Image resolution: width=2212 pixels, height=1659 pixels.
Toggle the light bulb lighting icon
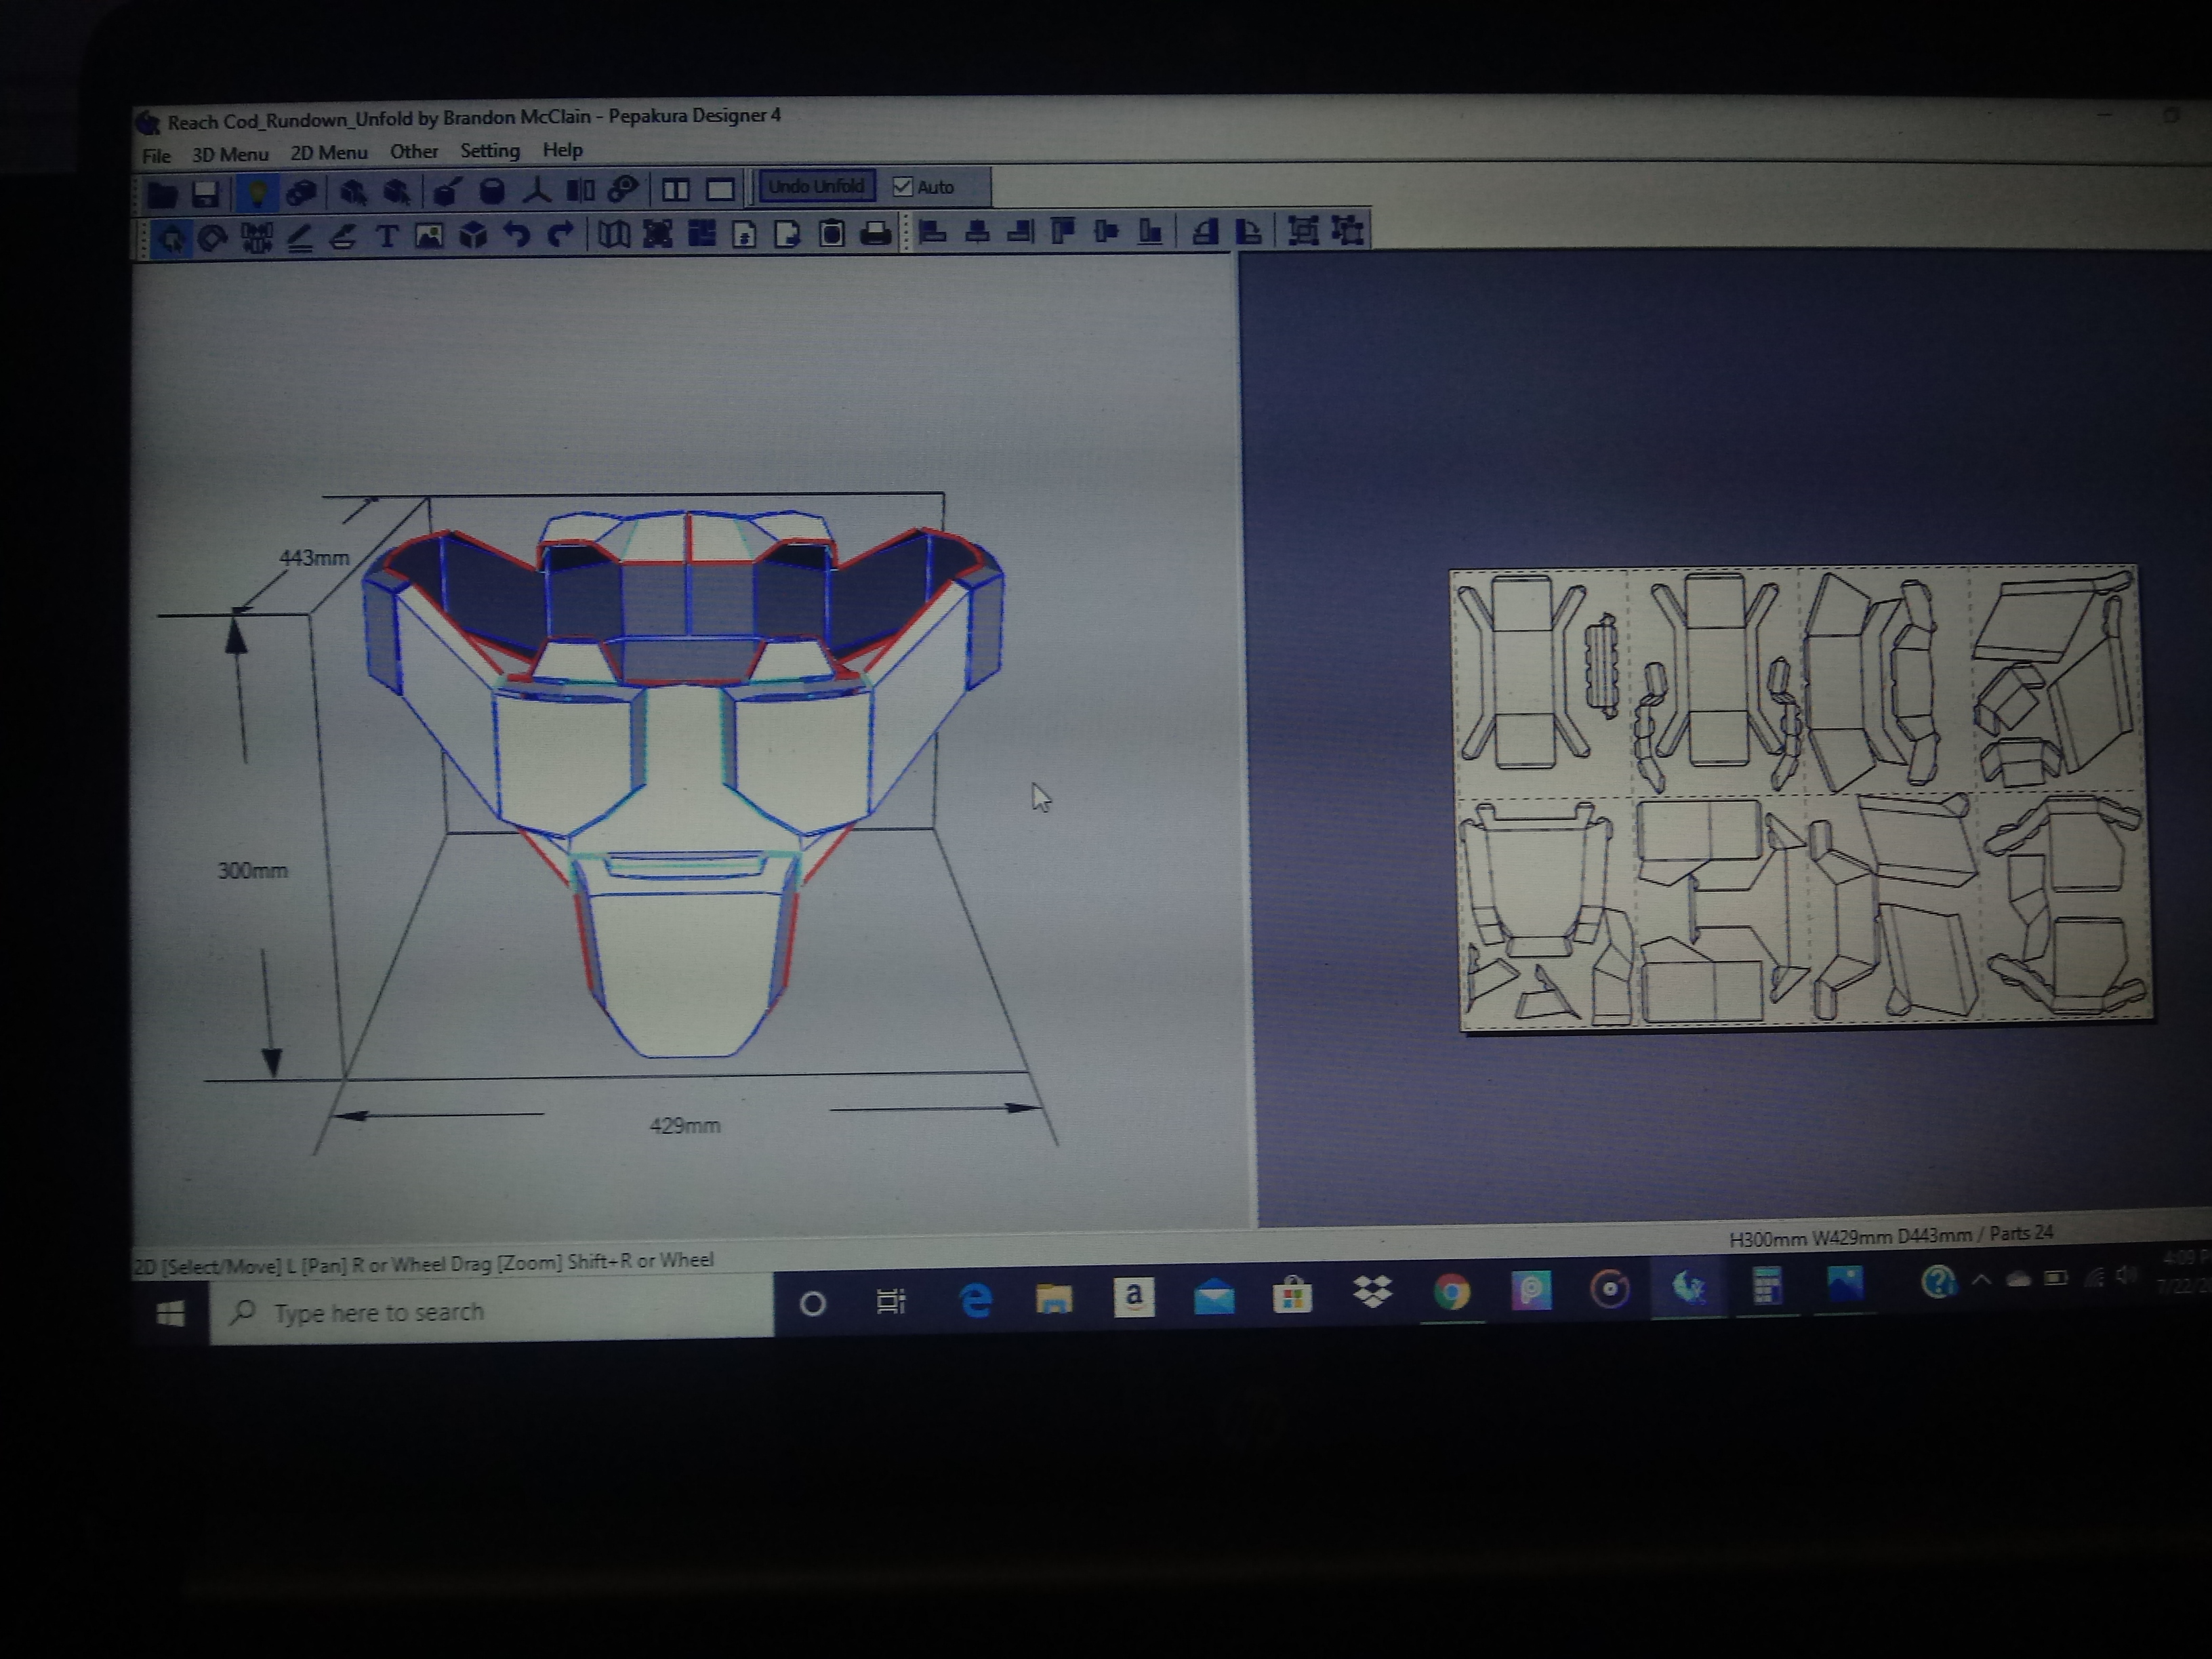(257, 193)
